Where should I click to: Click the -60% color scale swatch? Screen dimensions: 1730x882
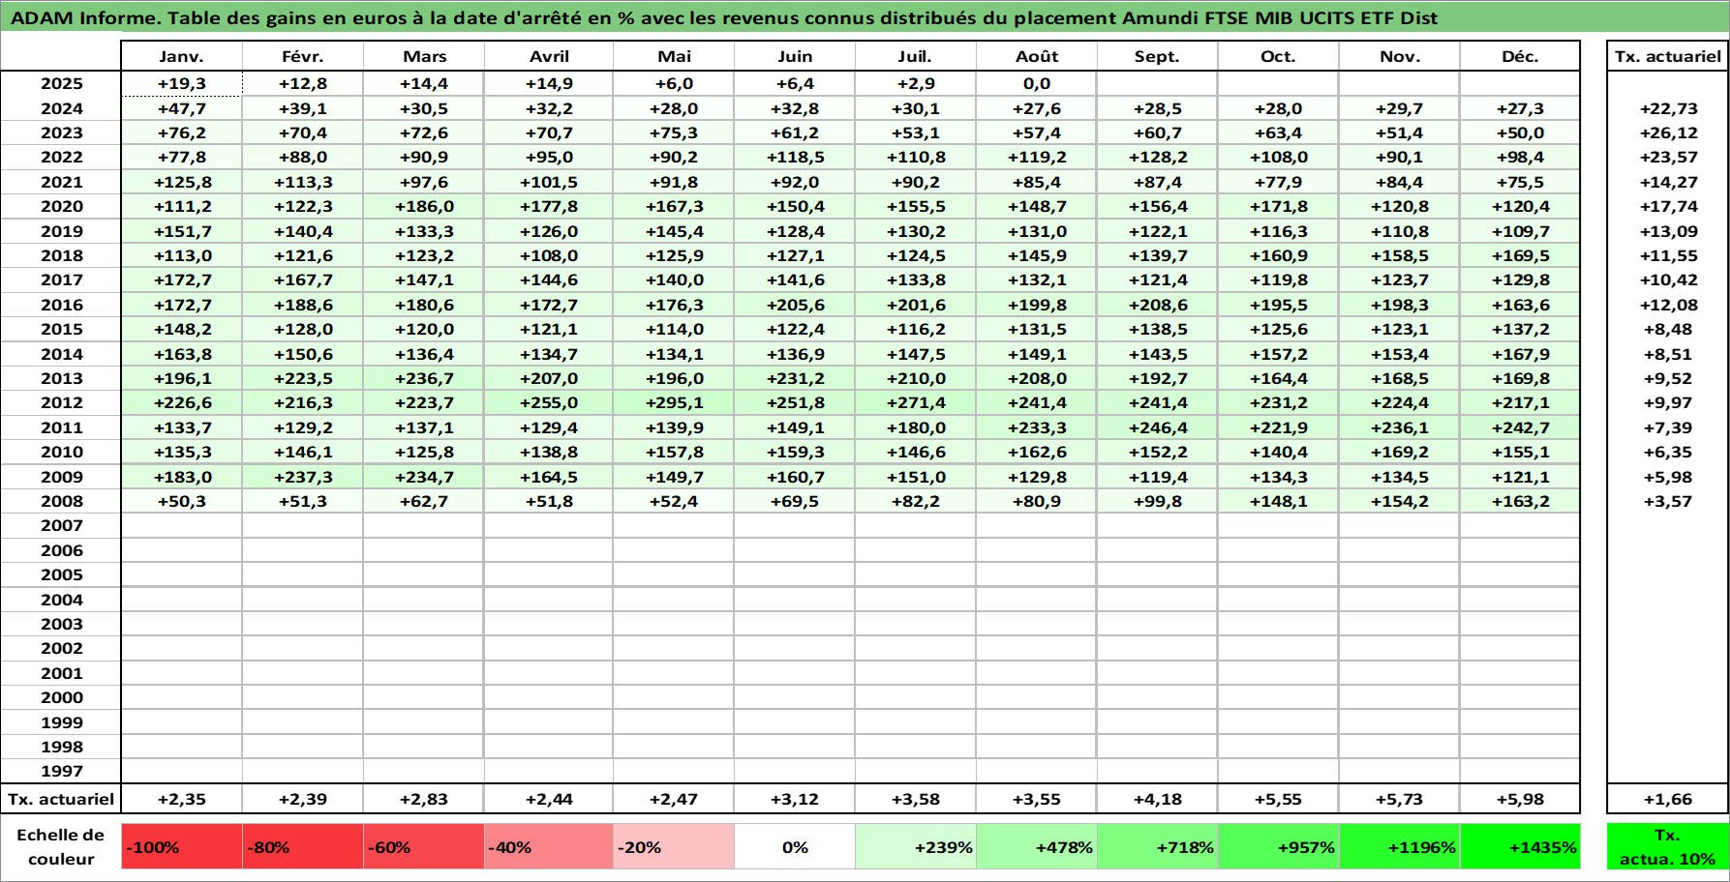[424, 847]
